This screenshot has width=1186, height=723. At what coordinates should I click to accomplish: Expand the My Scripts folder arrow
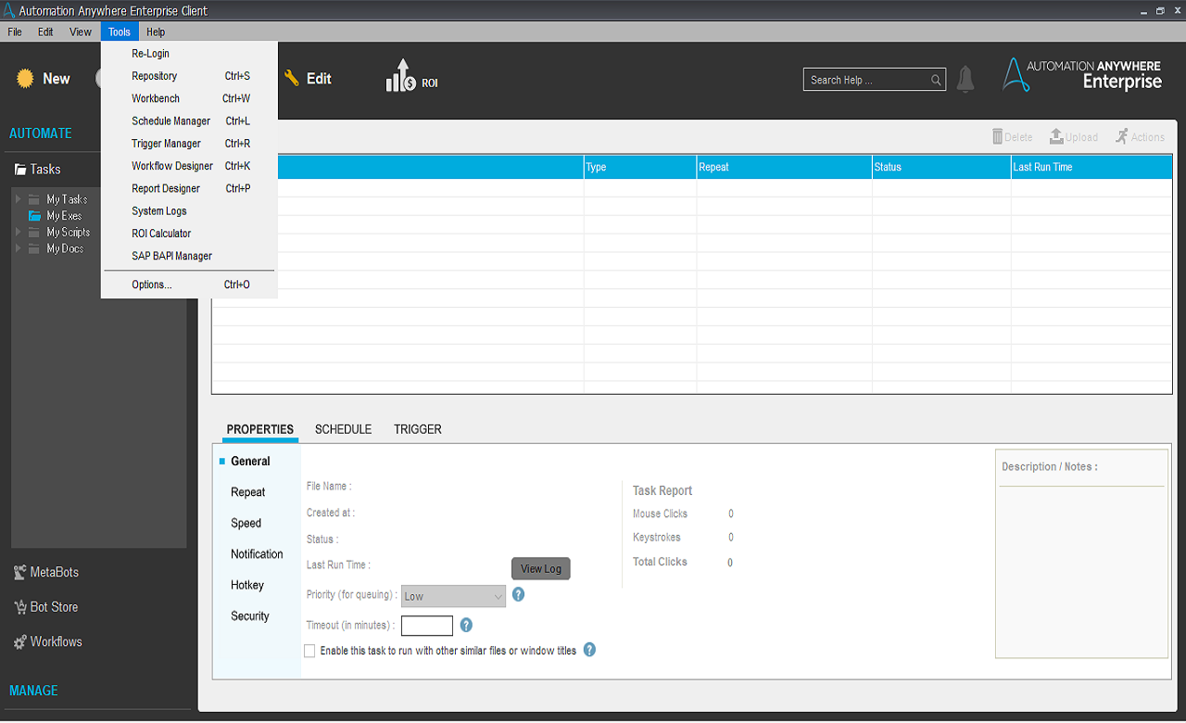click(x=18, y=232)
